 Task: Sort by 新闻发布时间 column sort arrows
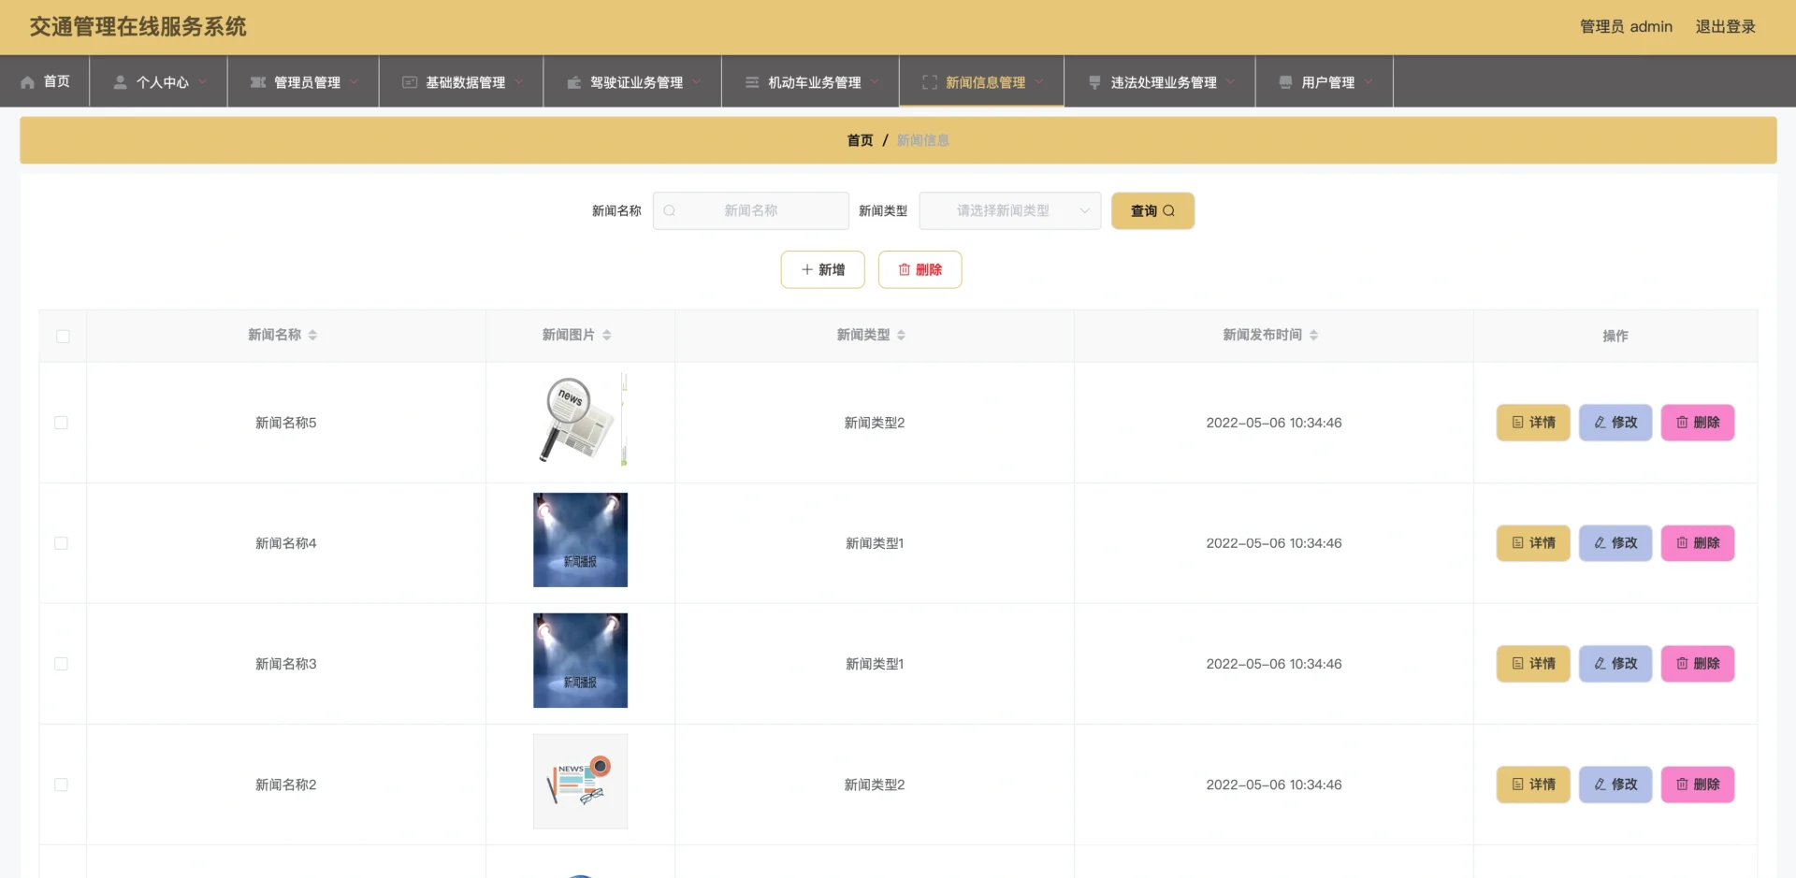[1313, 336]
